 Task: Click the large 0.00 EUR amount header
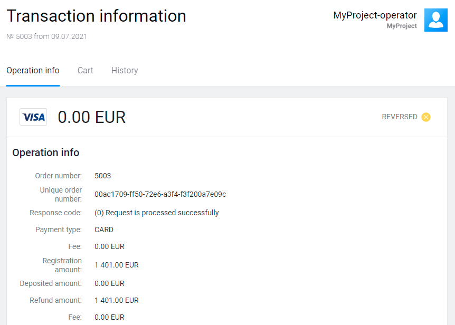pyautogui.click(x=92, y=117)
